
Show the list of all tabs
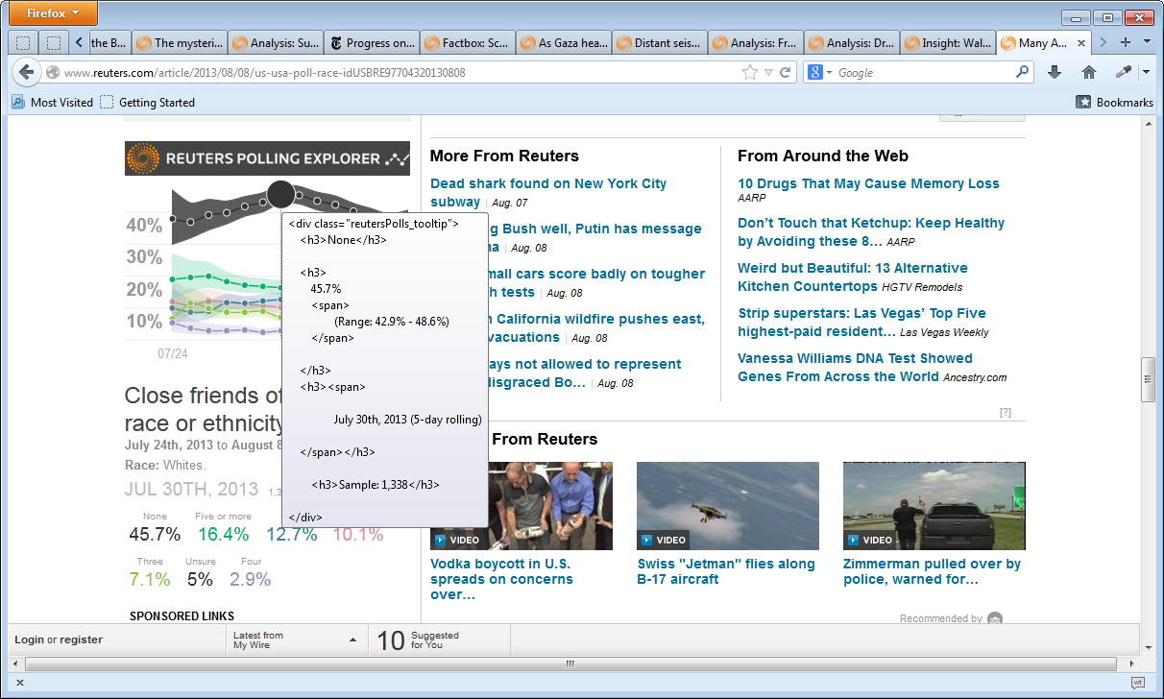click(1147, 42)
